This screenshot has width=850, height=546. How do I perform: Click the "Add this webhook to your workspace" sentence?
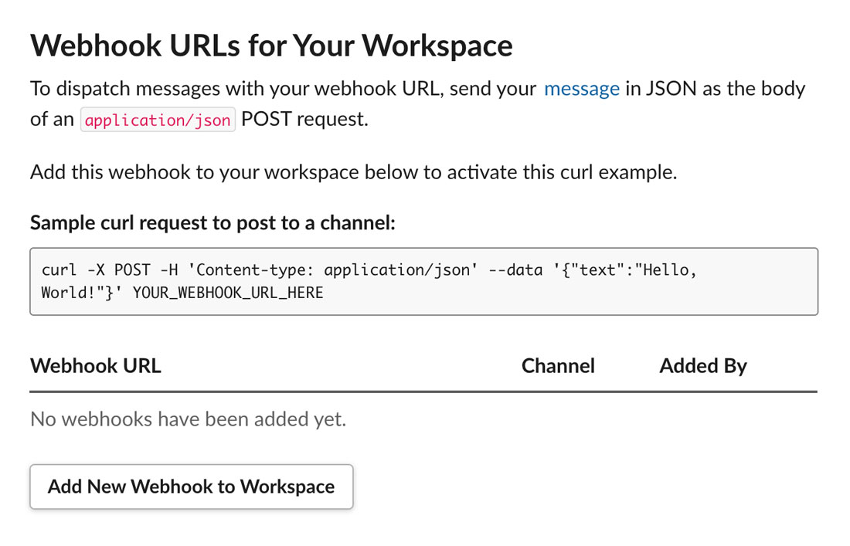point(353,171)
